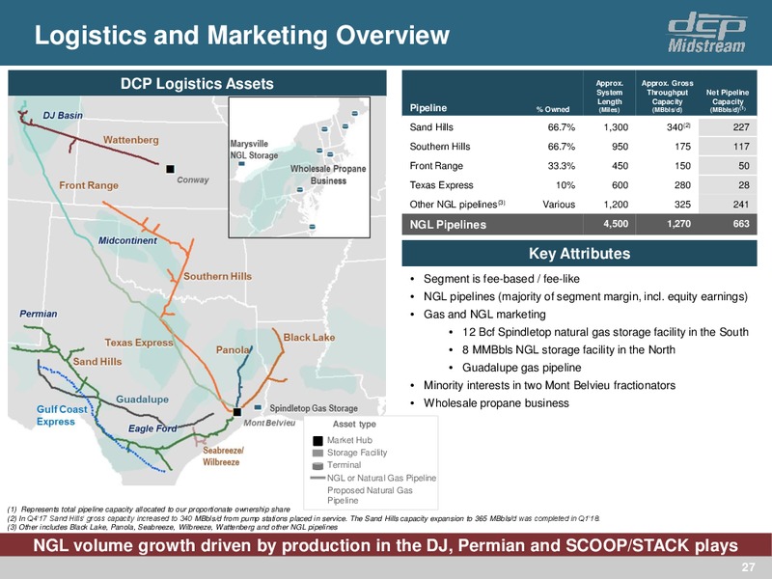772x579 pixels.
Task: Click the Wholesale Propane Business inset label
Action: [x=328, y=175]
